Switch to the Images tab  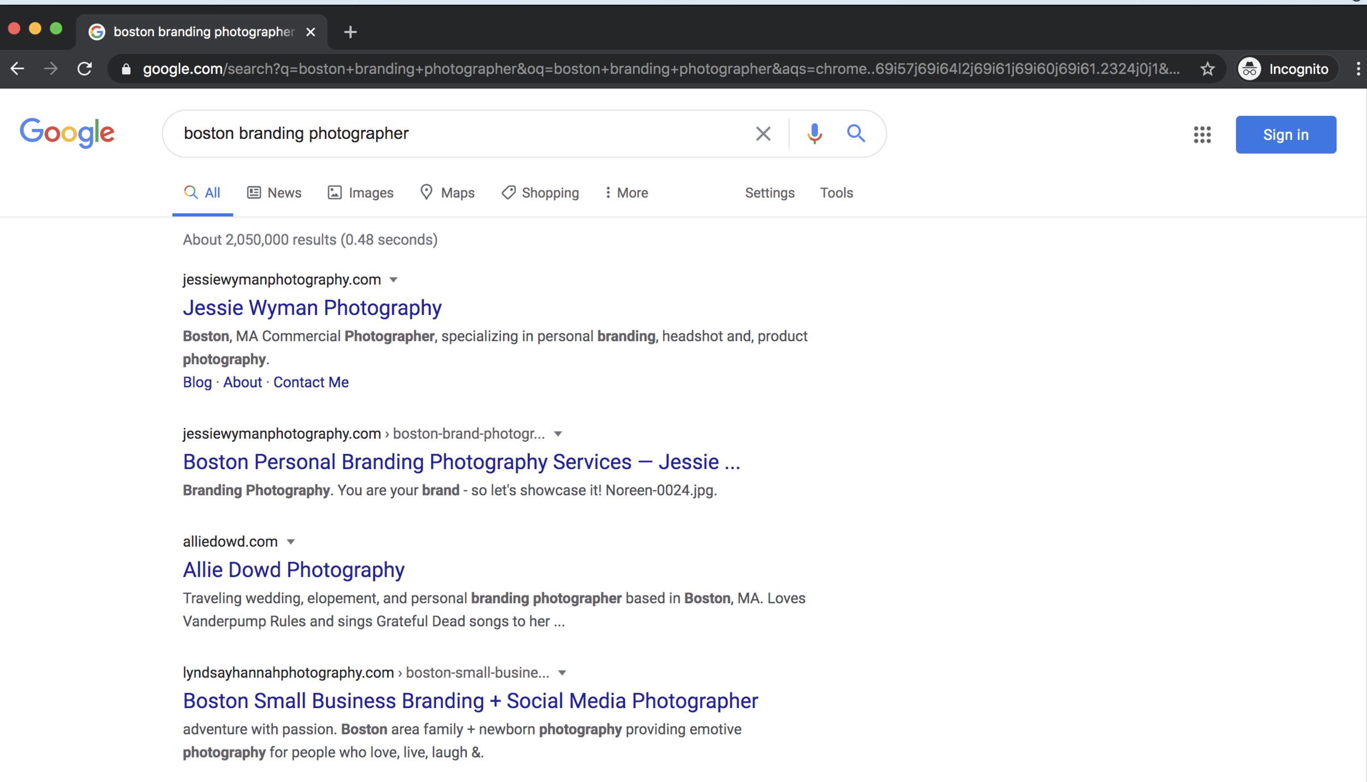pos(360,193)
